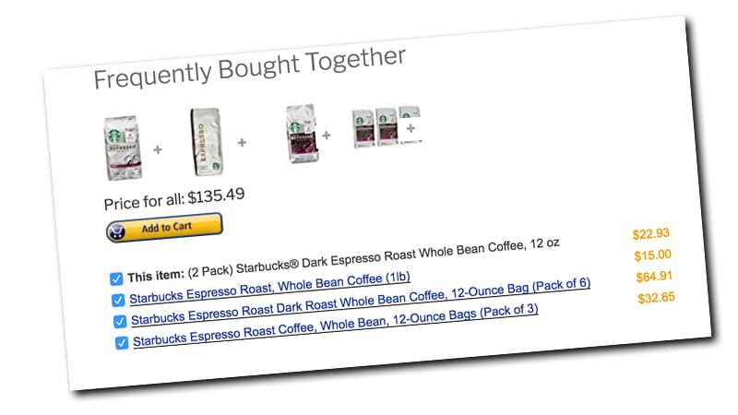738x415 pixels.
Task: Deselect the Pack of 6 checkbox
Action: click(x=120, y=322)
